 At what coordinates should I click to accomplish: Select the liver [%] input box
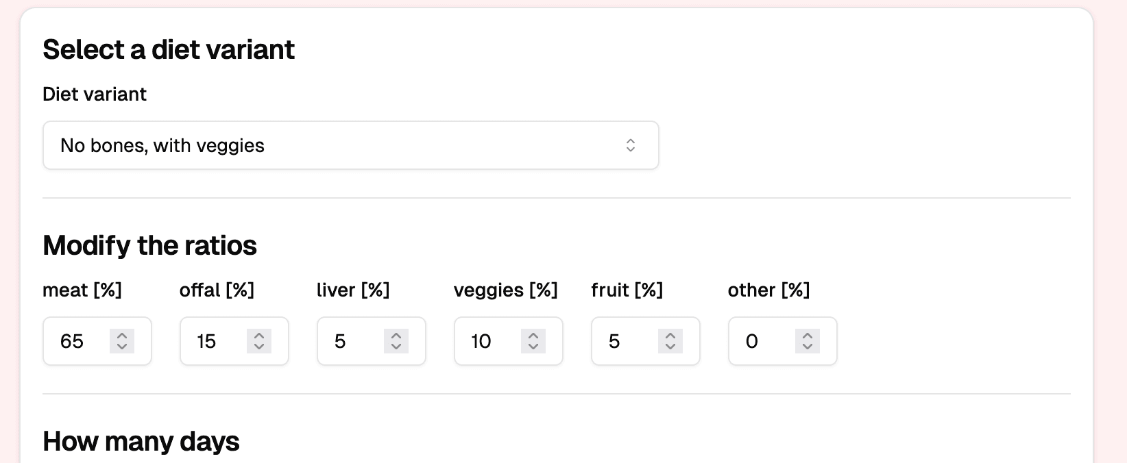[351, 341]
